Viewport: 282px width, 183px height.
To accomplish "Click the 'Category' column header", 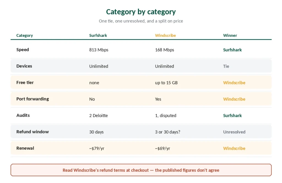I will coord(25,35).
